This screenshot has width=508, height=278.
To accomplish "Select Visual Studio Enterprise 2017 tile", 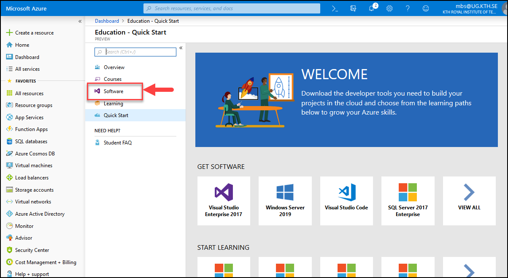I will click(224, 200).
